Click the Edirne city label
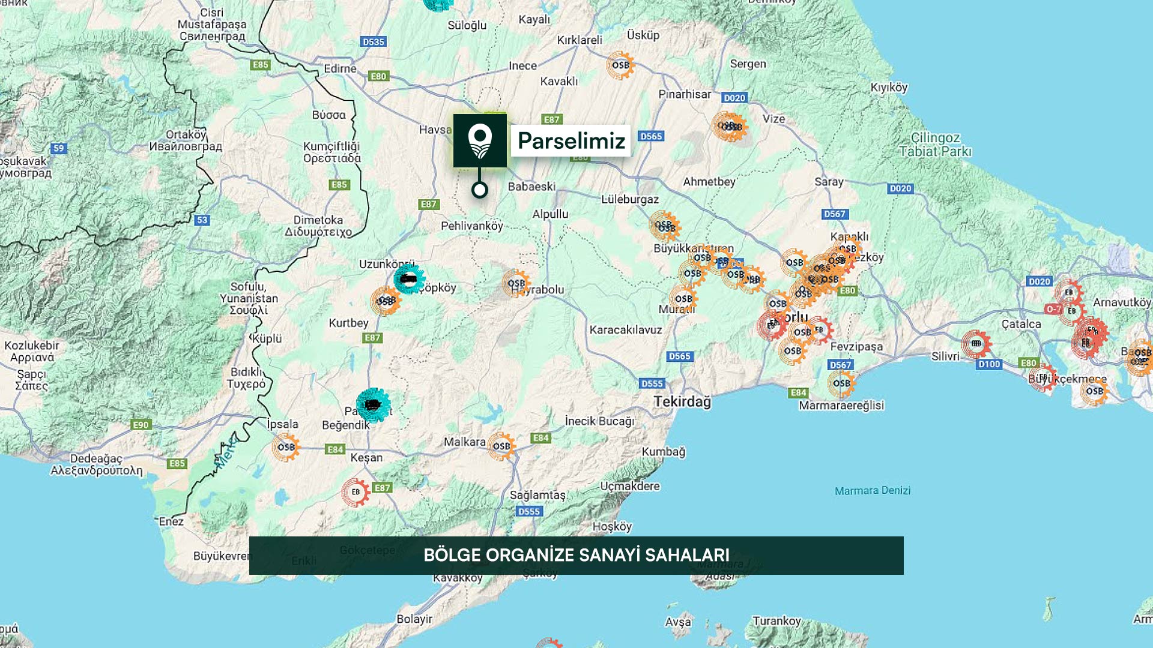1153x648 pixels. [340, 68]
